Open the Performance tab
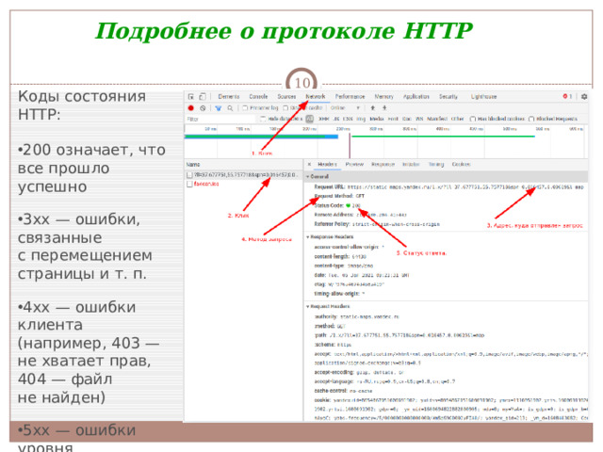The width and height of the screenshot is (603, 452). [x=350, y=96]
